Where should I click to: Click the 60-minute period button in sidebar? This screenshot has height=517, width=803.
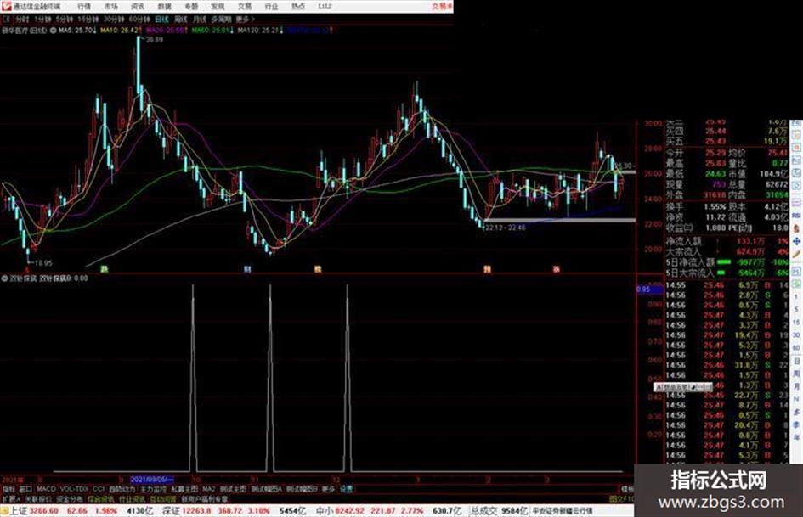[796, 347]
